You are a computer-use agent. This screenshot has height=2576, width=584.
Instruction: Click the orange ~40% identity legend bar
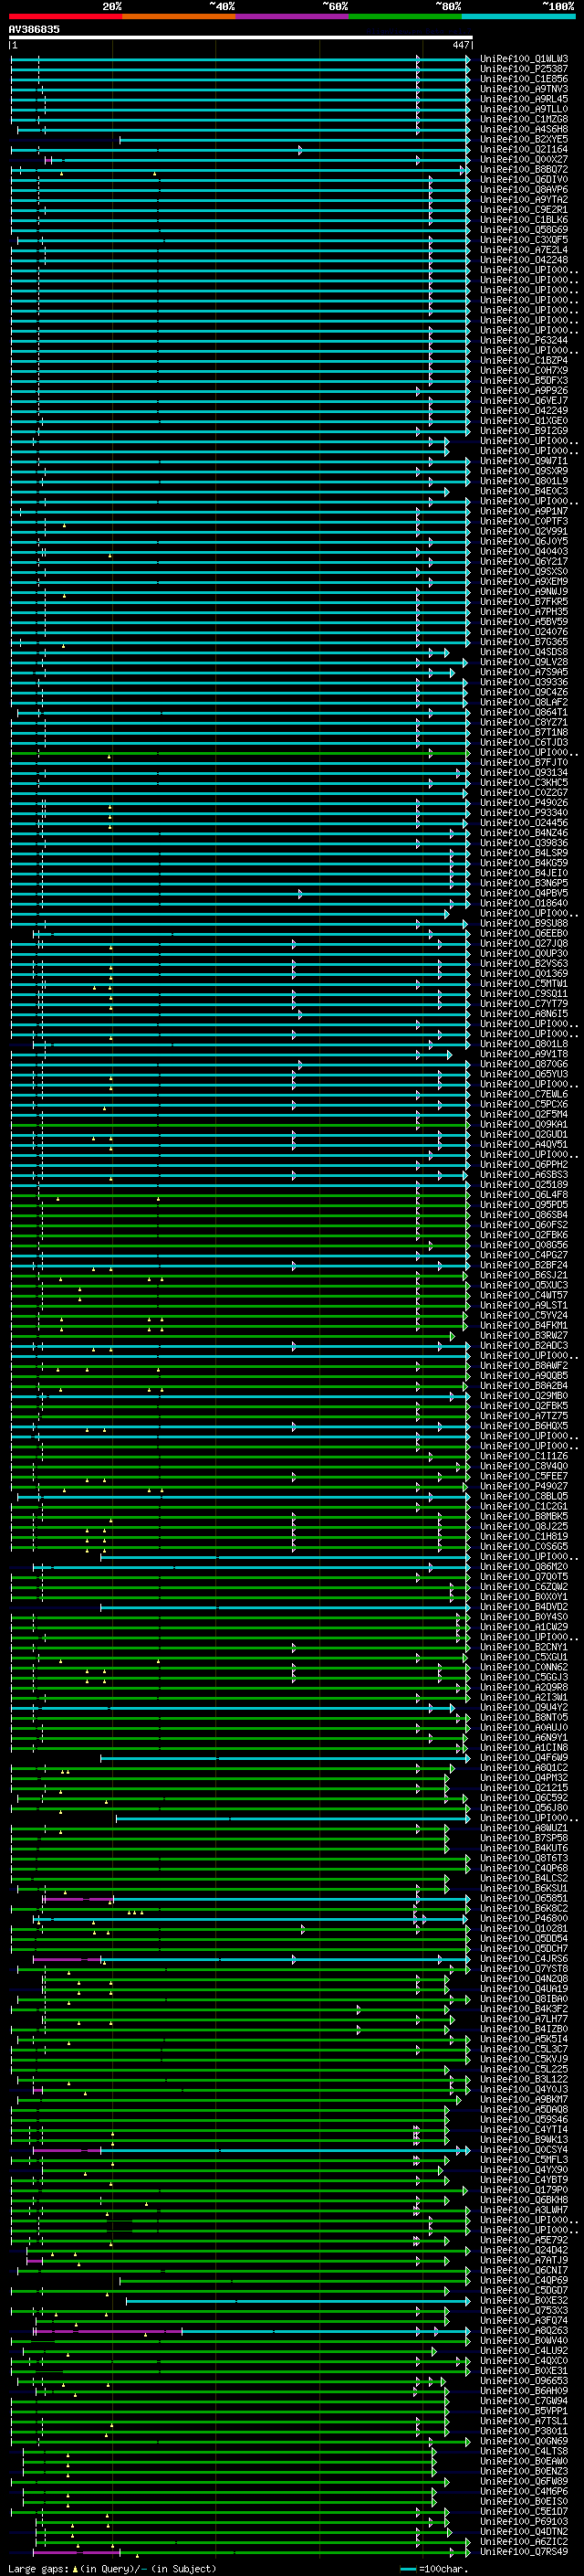179,16
